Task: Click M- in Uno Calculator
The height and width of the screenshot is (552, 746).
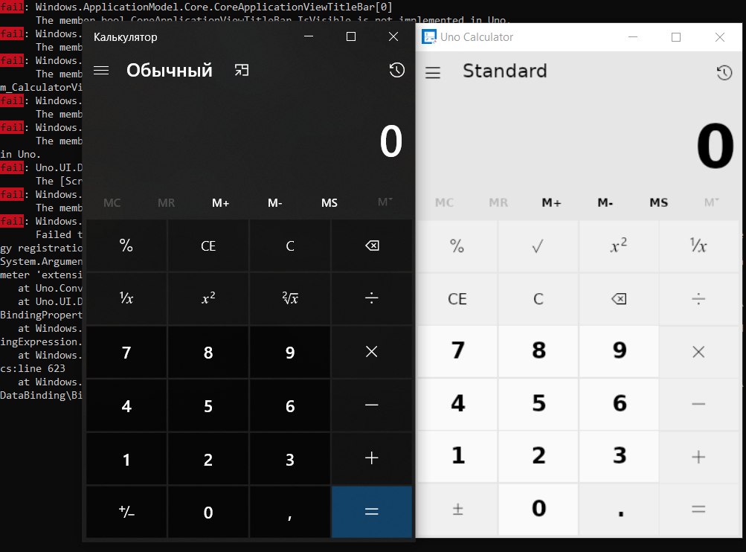Action: [x=605, y=202]
